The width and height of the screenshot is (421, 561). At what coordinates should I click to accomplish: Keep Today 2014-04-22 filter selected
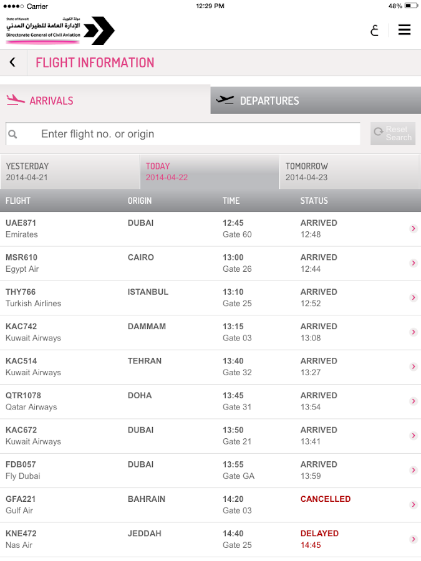click(210, 171)
